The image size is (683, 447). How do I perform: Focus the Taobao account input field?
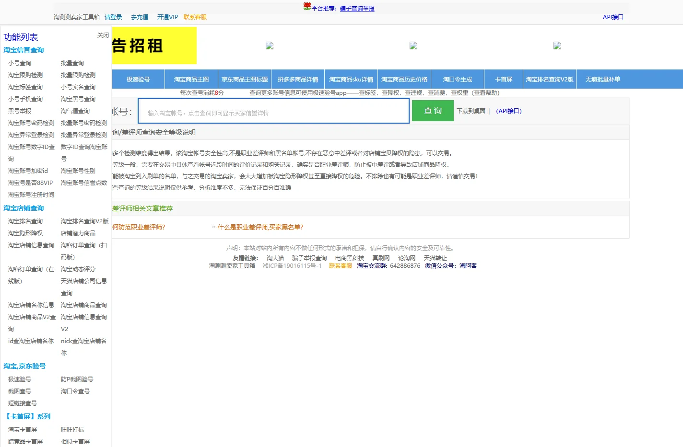click(273, 111)
